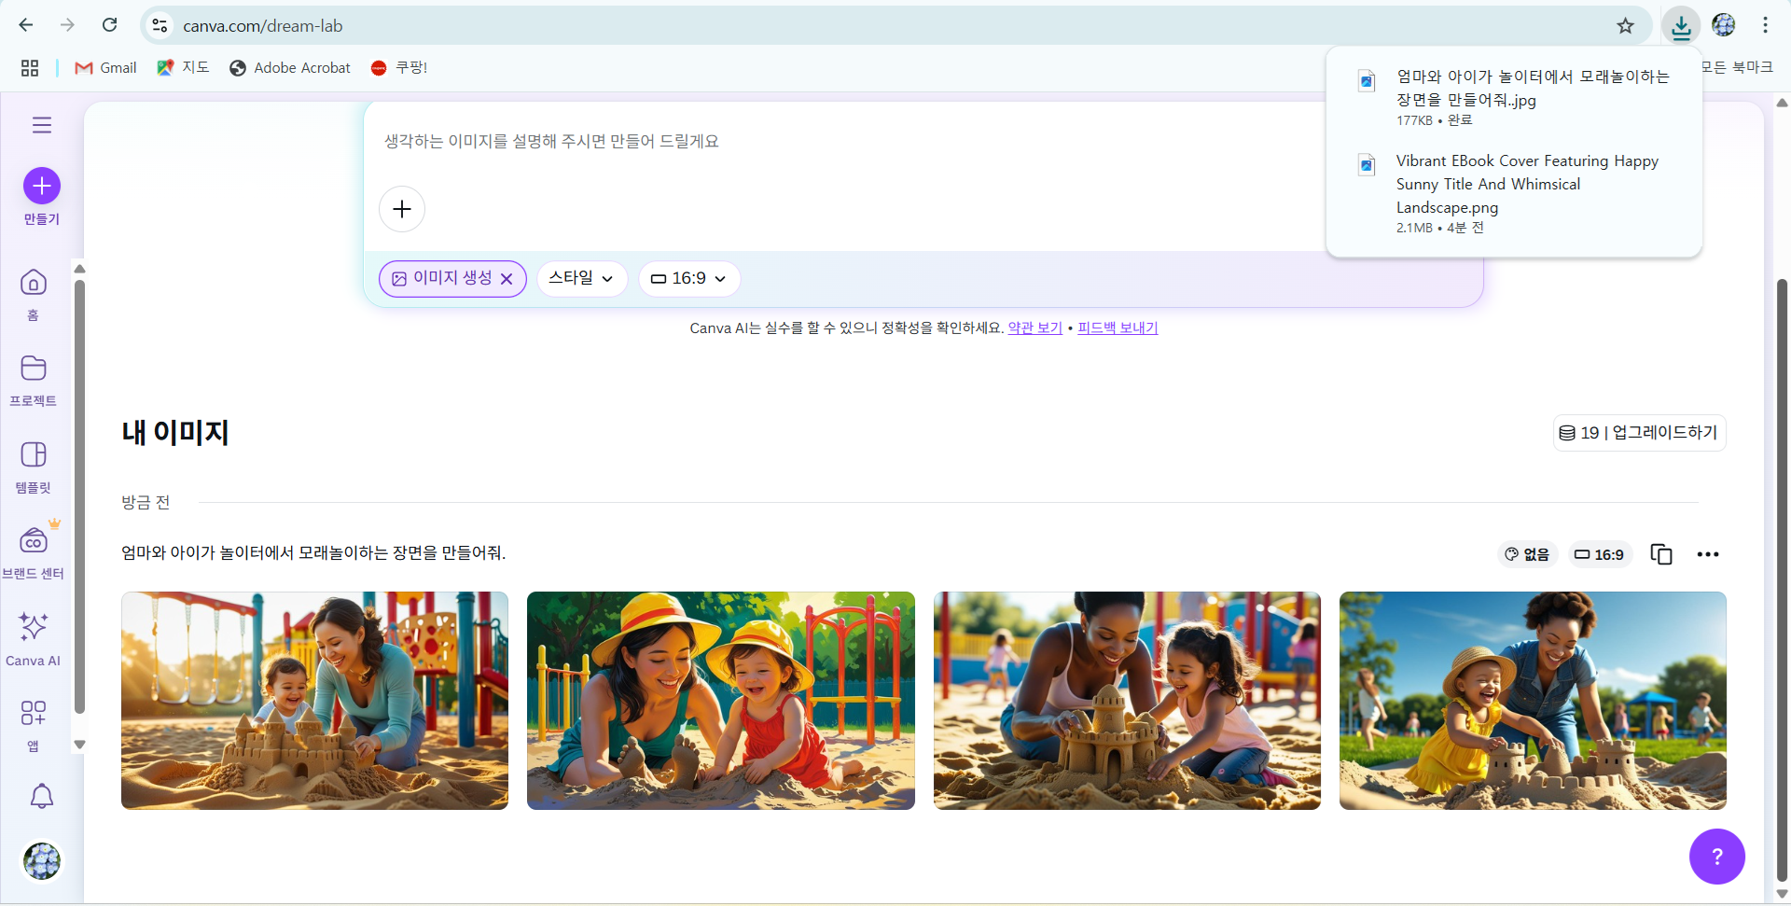Click the 이미지 생성 chip label

pyautogui.click(x=452, y=278)
